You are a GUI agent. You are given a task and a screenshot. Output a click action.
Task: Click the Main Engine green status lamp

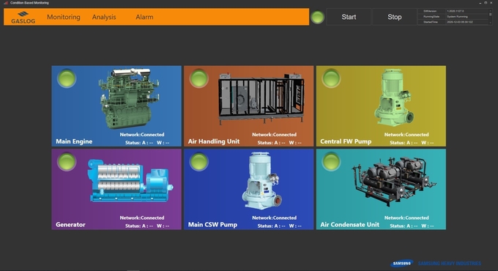pyautogui.click(x=67, y=78)
